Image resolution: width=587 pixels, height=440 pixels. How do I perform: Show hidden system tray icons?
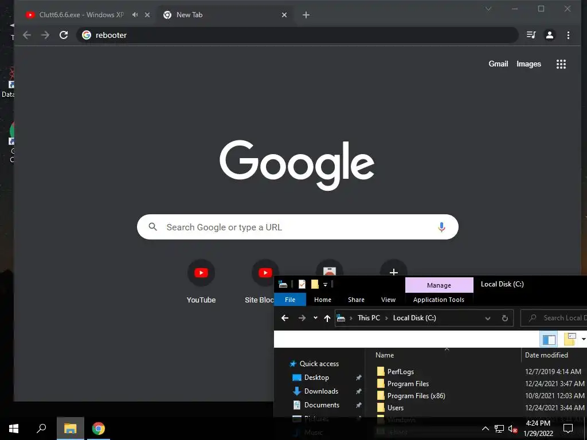click(x=485, y=429)
